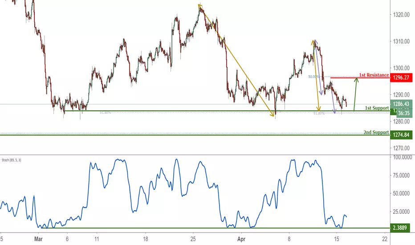
Task: Click the '6' date label on time axis
Action: (67, 239)
